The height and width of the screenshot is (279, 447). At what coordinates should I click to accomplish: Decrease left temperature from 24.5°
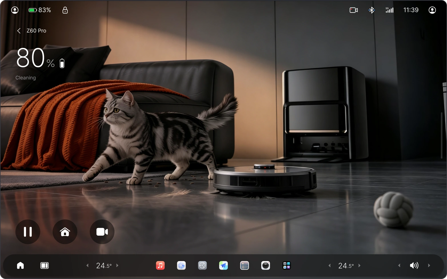click(87, 265)
